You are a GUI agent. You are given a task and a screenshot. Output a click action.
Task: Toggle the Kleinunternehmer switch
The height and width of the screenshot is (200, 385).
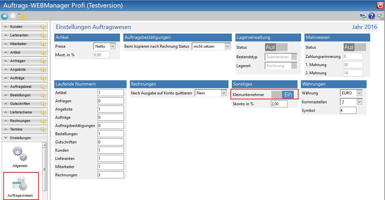282,95
